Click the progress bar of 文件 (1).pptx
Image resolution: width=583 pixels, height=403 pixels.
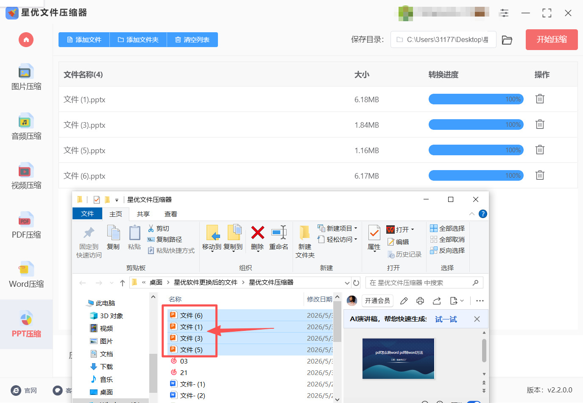click(476, 99)
